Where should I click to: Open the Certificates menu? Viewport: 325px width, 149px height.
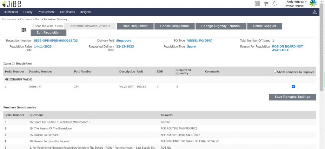click(x=67, y=12)
